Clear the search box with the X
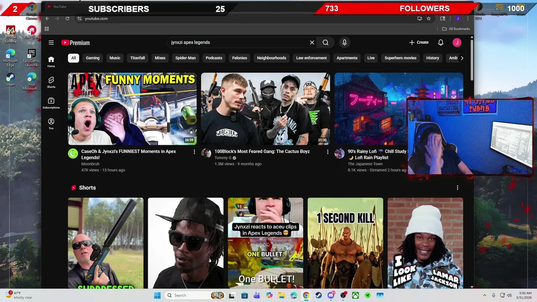537x302 pixels. tap(312, 42)
